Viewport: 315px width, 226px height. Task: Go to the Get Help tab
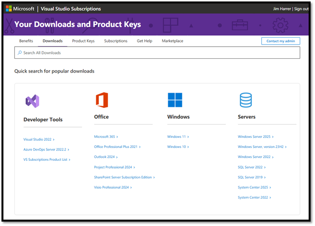coord(144,41)
